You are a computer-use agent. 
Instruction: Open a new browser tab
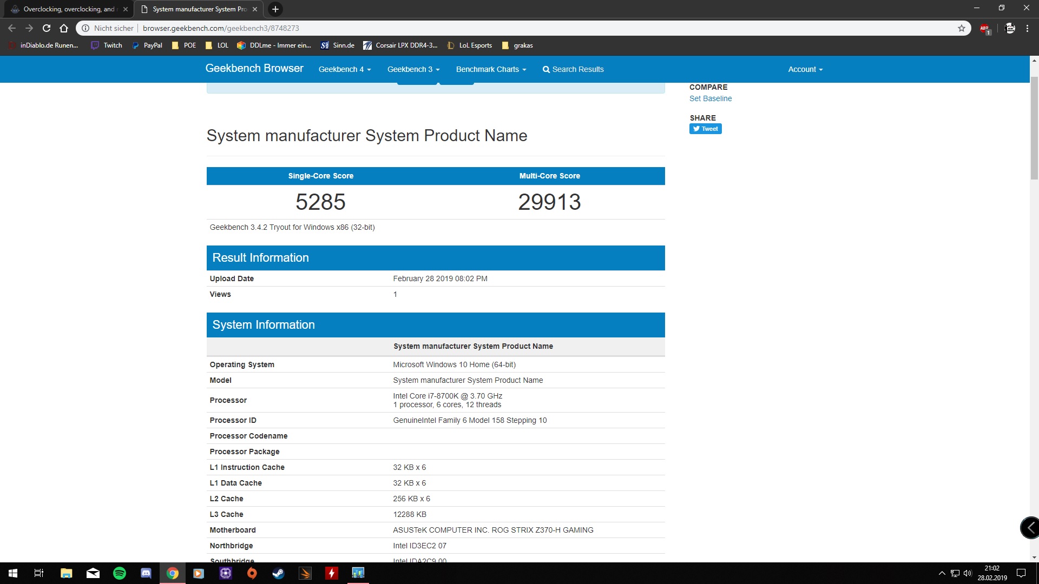(275, 9)
